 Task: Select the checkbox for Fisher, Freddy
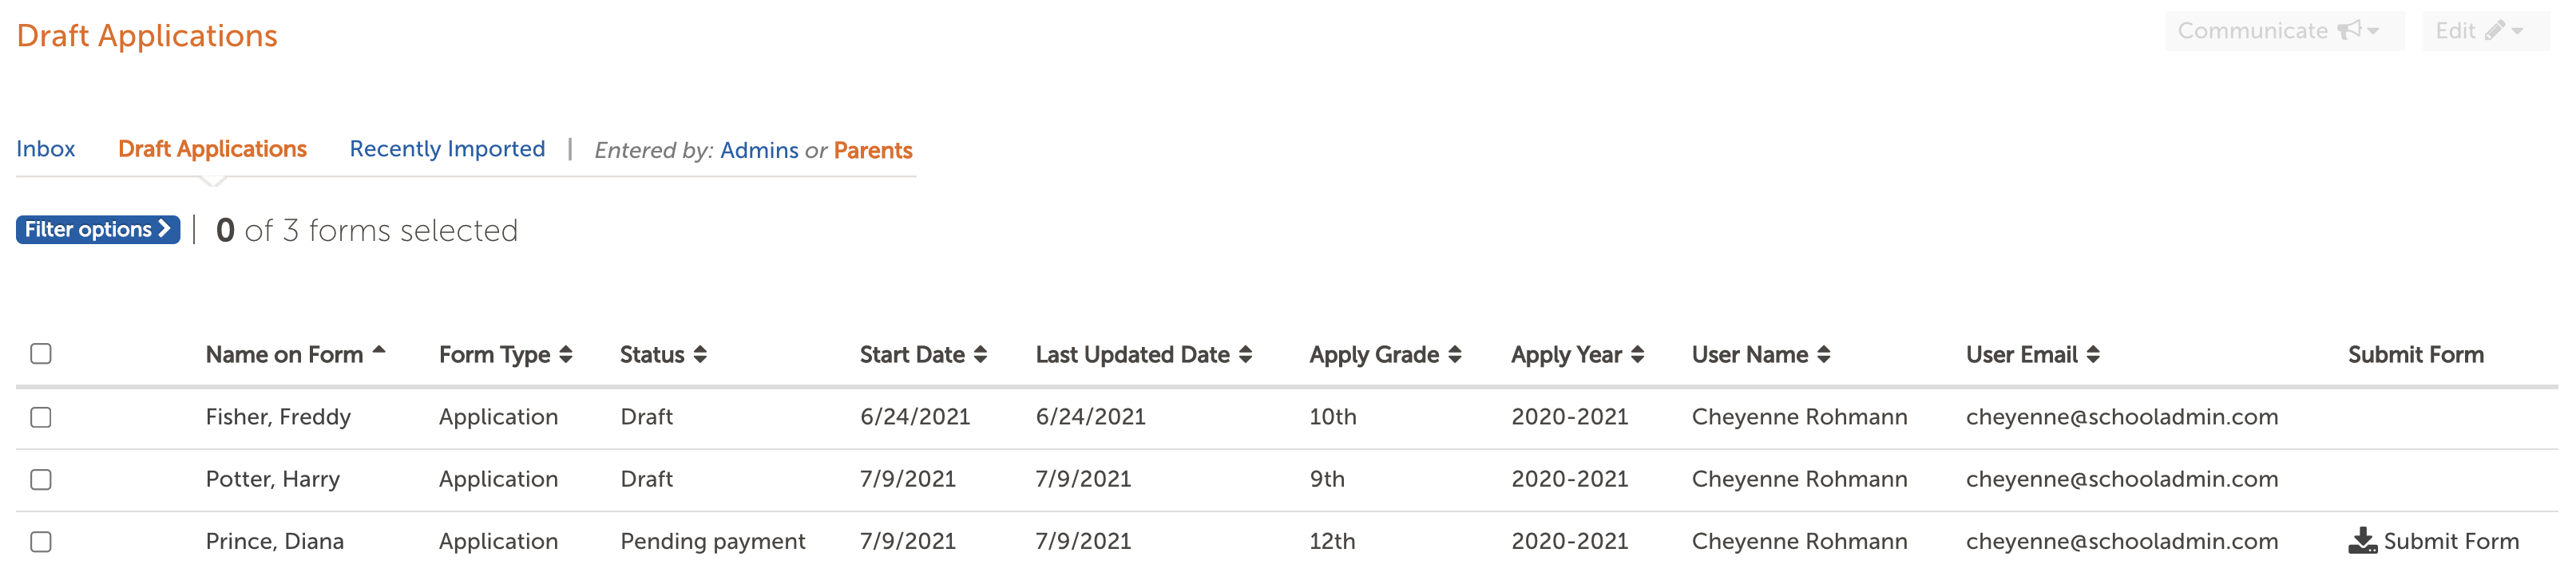(x=41, y=417)
